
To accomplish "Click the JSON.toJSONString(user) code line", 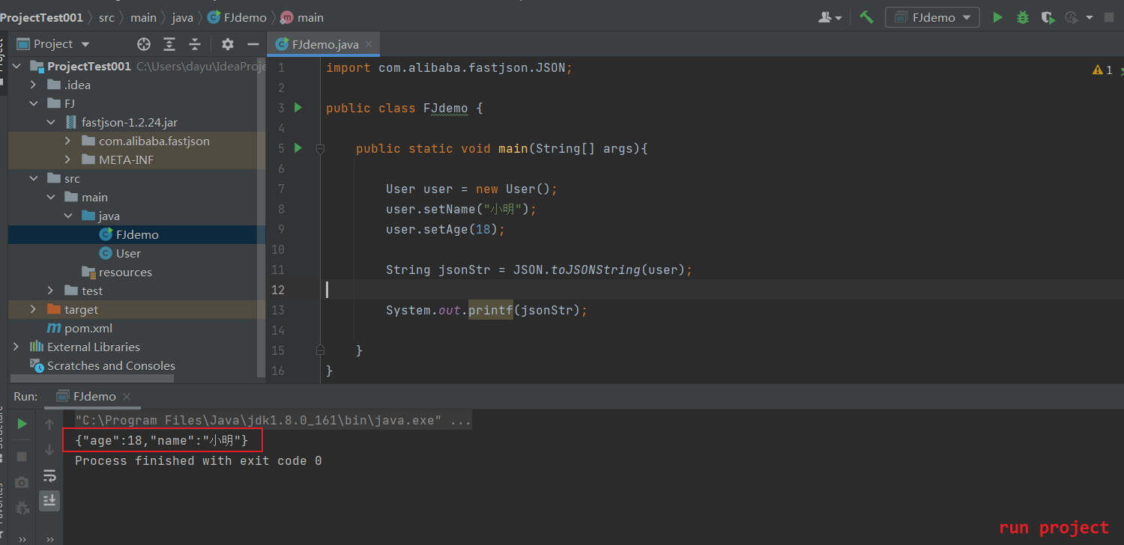I will tap(540, 270).
